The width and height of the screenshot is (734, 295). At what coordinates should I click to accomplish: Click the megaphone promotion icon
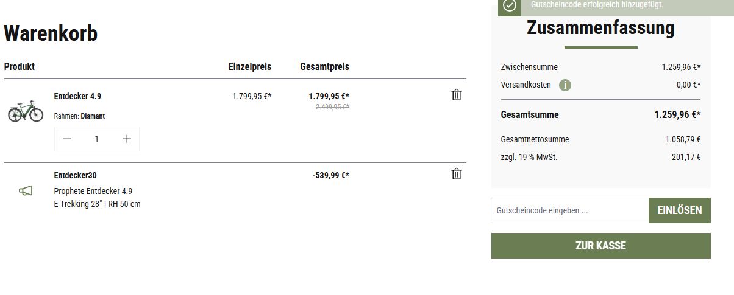(x=26, y=191)
